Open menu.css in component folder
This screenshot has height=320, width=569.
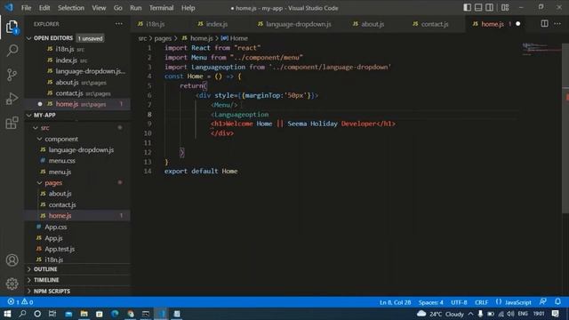[x=61, y=161]
